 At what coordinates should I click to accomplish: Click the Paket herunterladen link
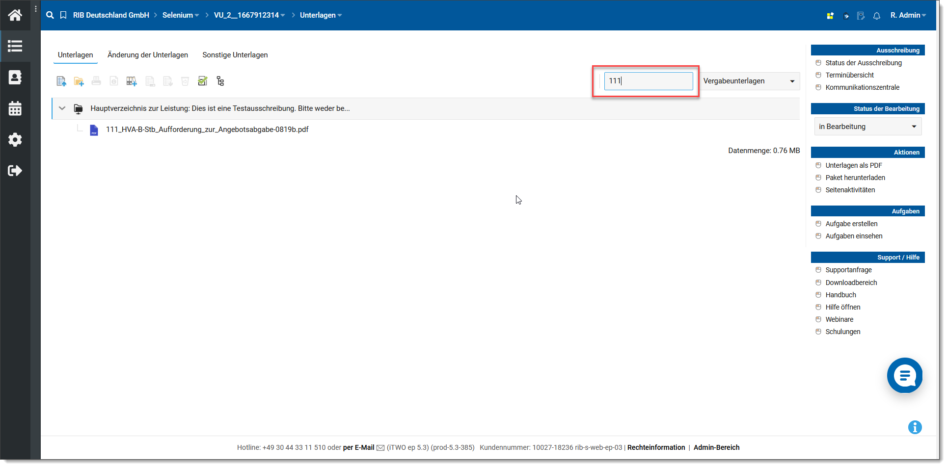pyautogui.click(x=855, y=178)
